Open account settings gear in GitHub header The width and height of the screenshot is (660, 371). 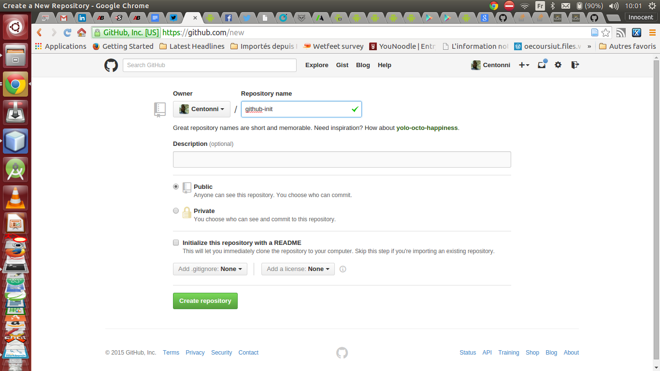pyautogui.click(x=558, y=65)
